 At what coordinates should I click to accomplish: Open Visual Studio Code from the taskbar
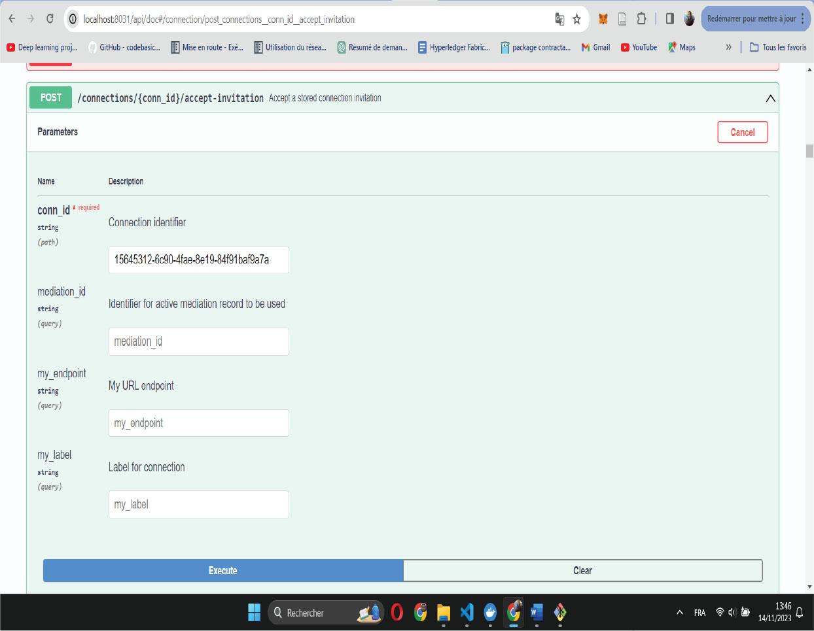(x=467, y=613)
